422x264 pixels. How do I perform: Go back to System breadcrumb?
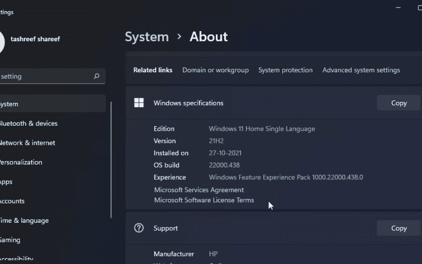tap(147, 36)
